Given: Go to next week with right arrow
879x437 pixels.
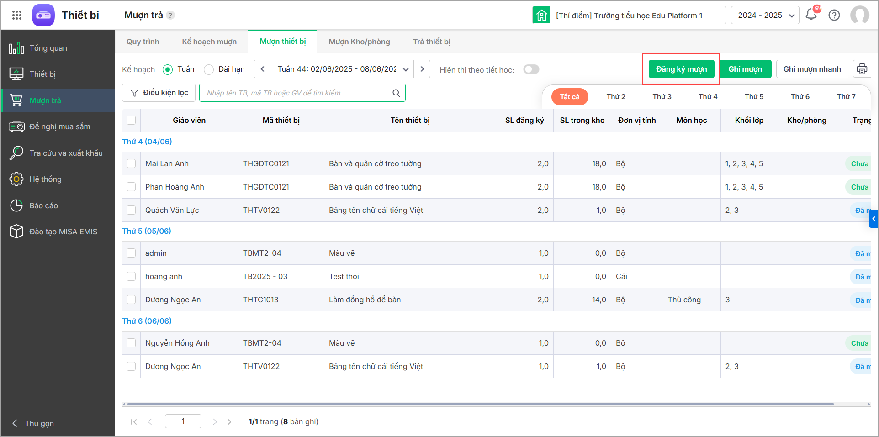Looking at the screenshot, I should [x=422, y=69].
